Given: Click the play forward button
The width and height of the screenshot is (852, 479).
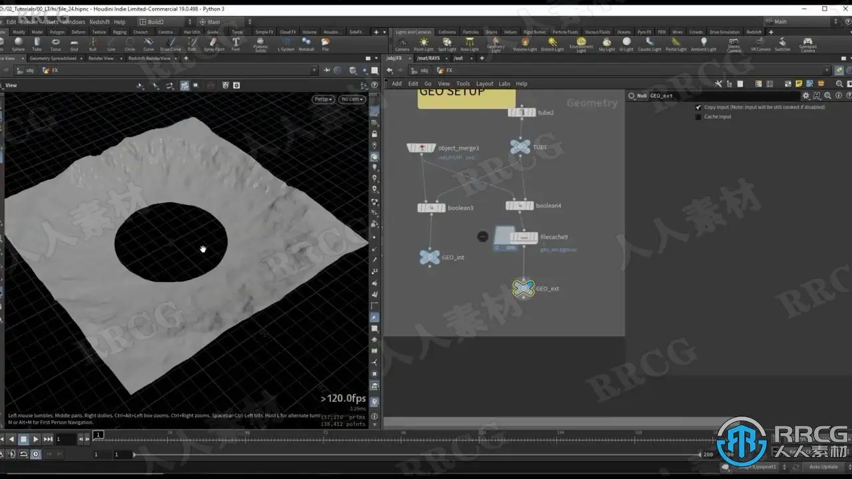Looking at the screenshot, I should (x=35, y=439).
